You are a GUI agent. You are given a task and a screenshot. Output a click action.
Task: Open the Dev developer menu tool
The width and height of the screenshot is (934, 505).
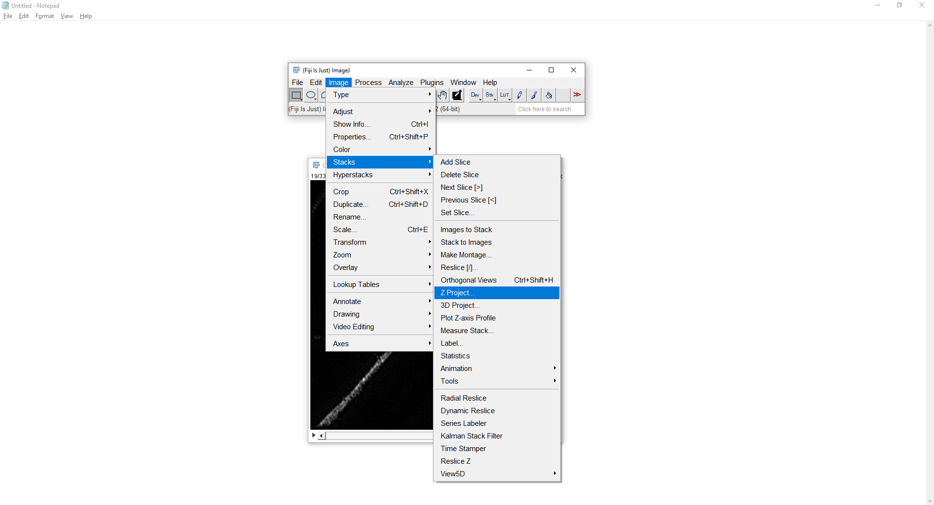[x=475, y=95]
